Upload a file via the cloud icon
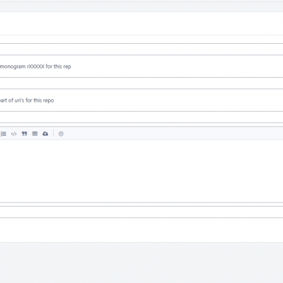Screen dimensions: 283x283 pos(45,134)
